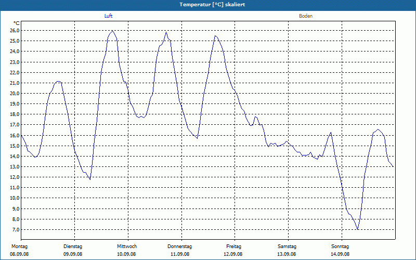Viewport: 416px width, 260px height.
Task: Click the 21,0 axis value
Action: click(x=15, y=83)
